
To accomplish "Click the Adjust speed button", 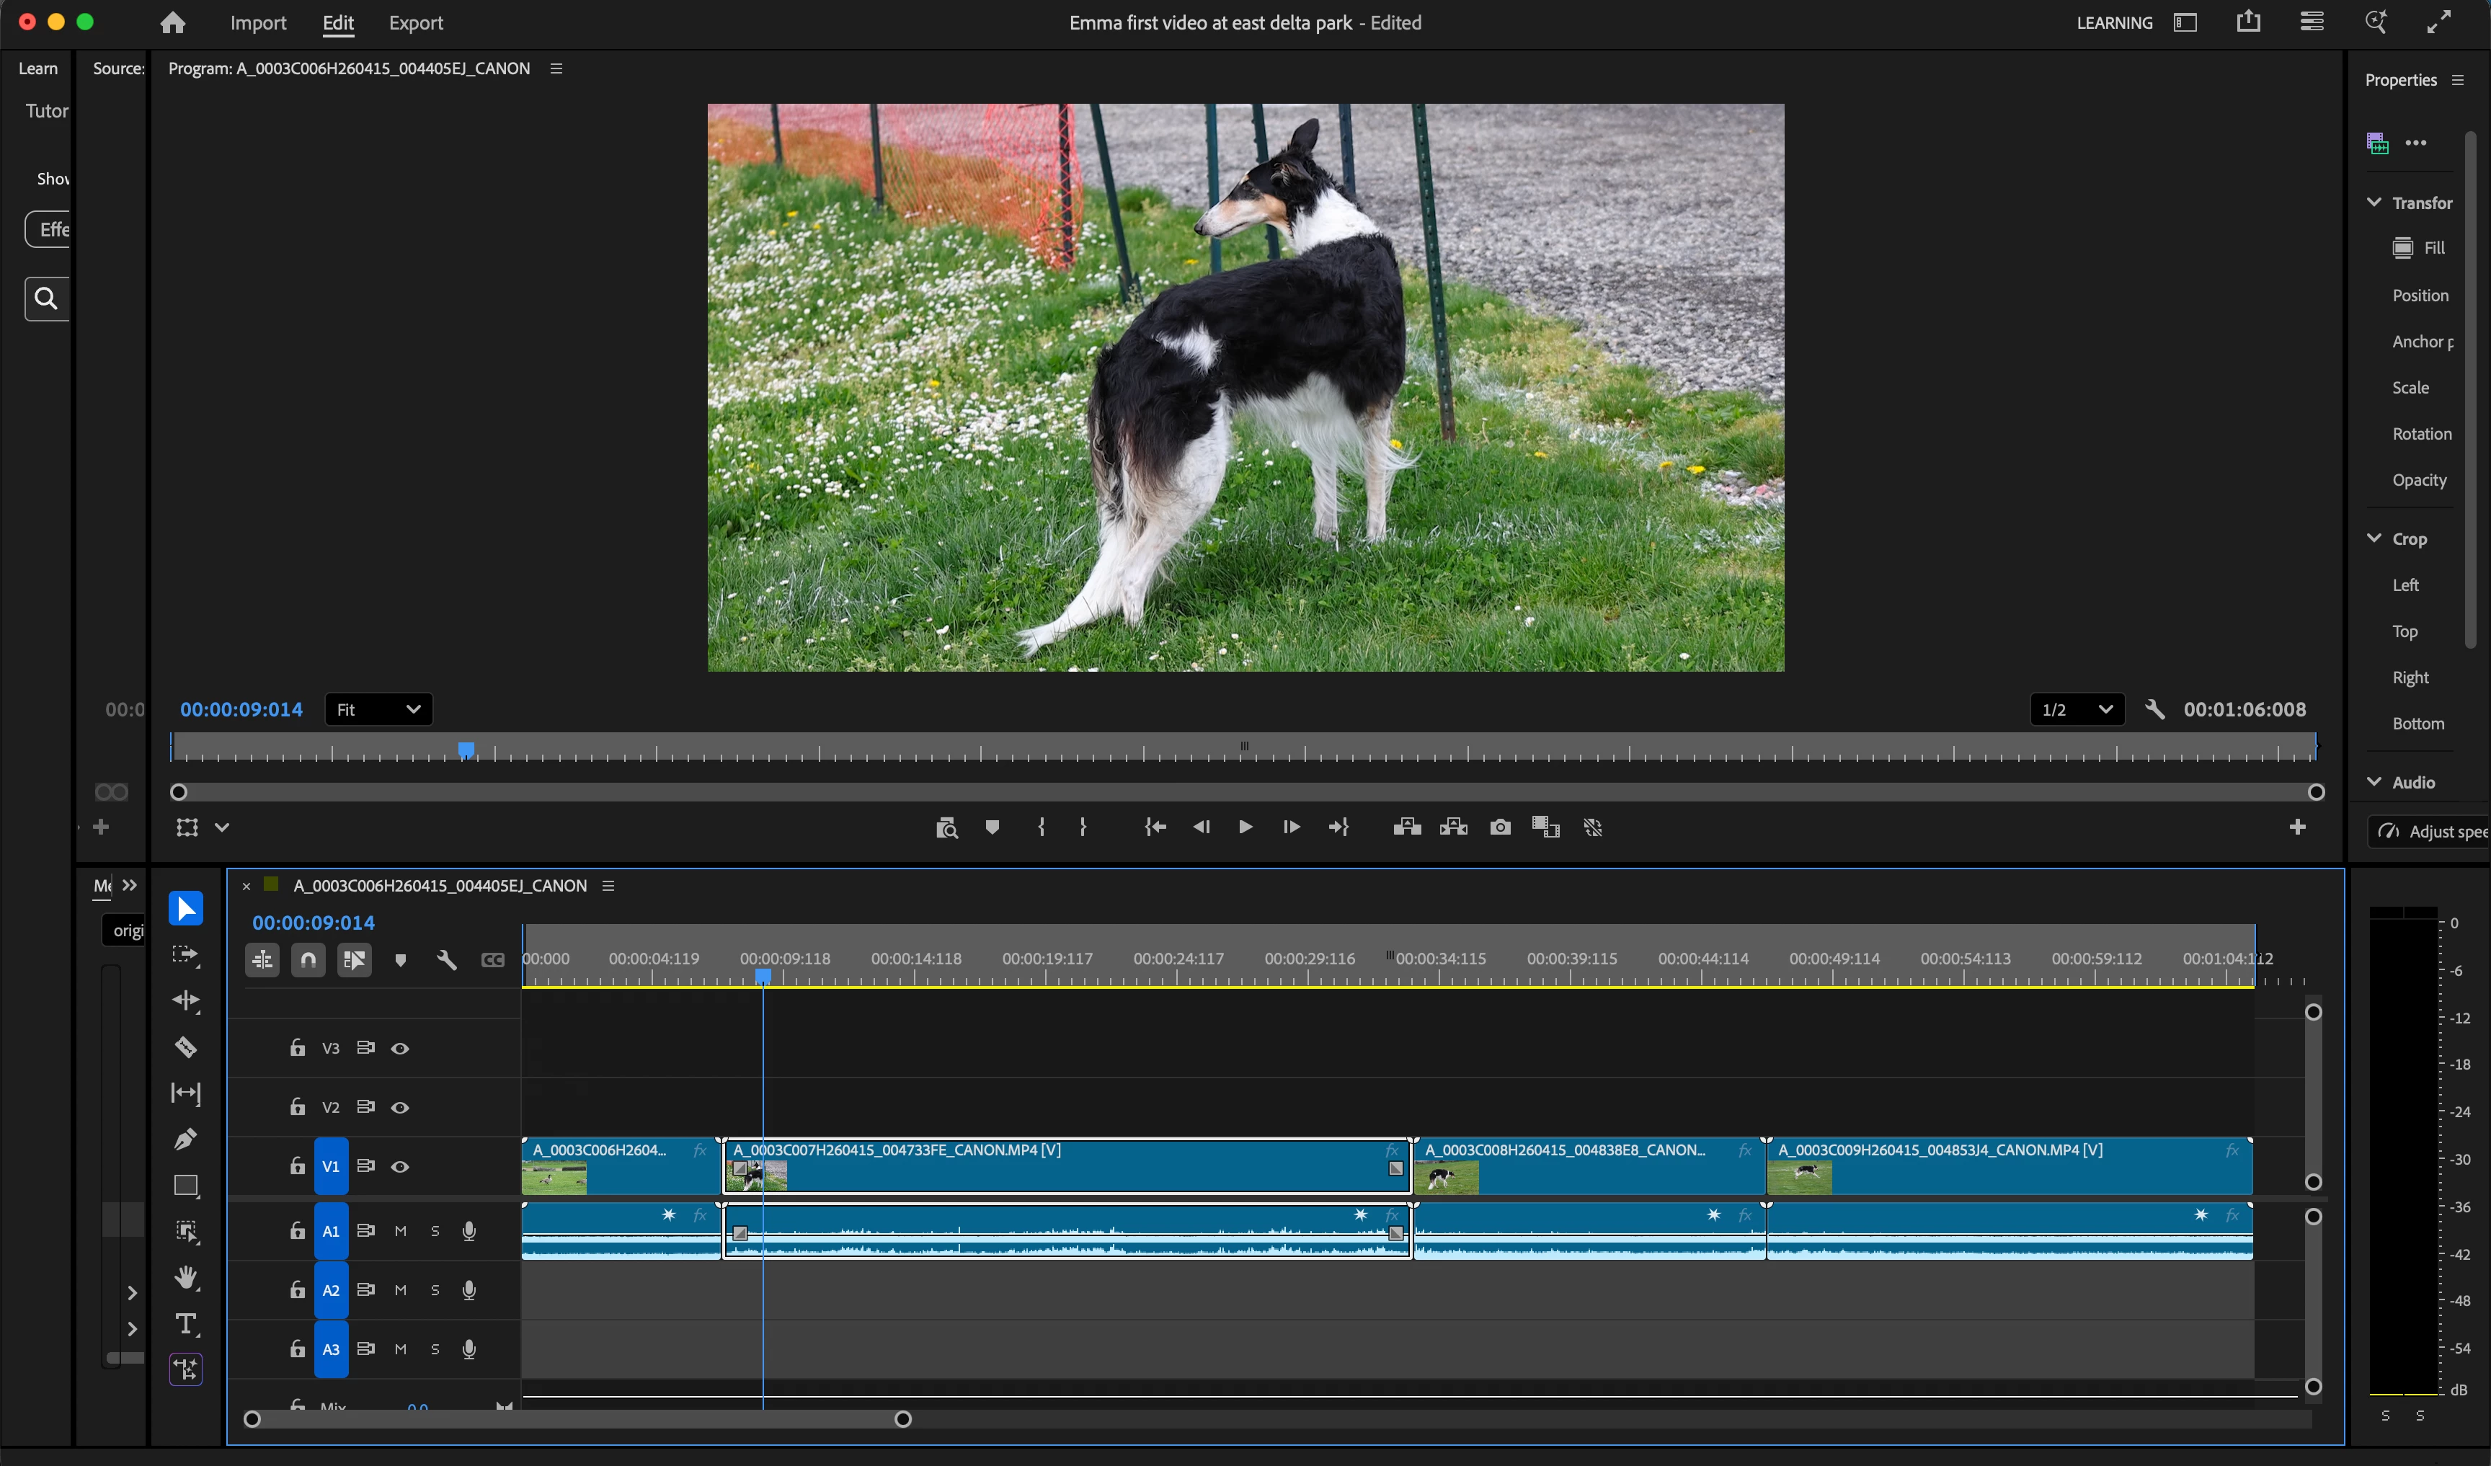I will coord(2432,831).
